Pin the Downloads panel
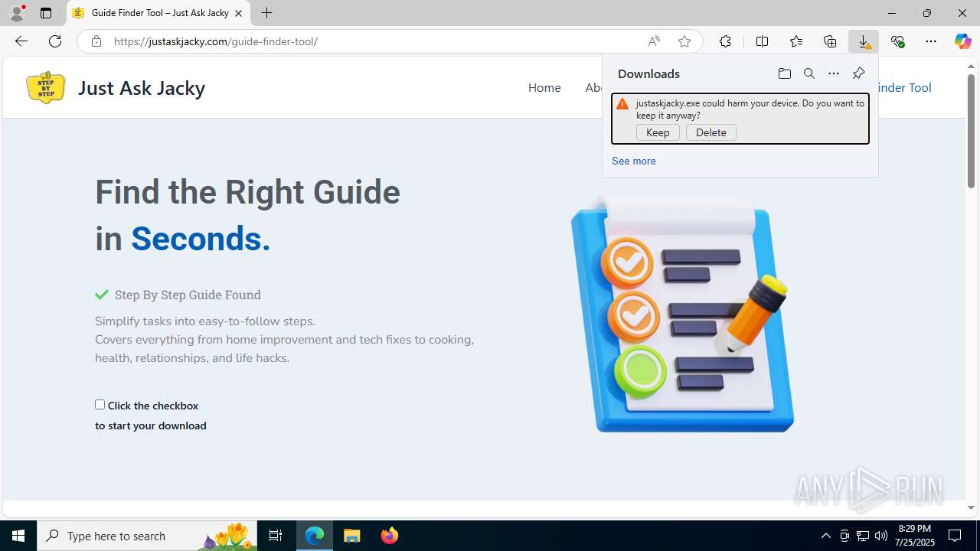 [x=858, y=73]
